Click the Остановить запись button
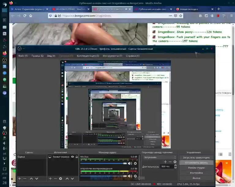Viewport: 235px width, 187px height. [x=196, y=163]
